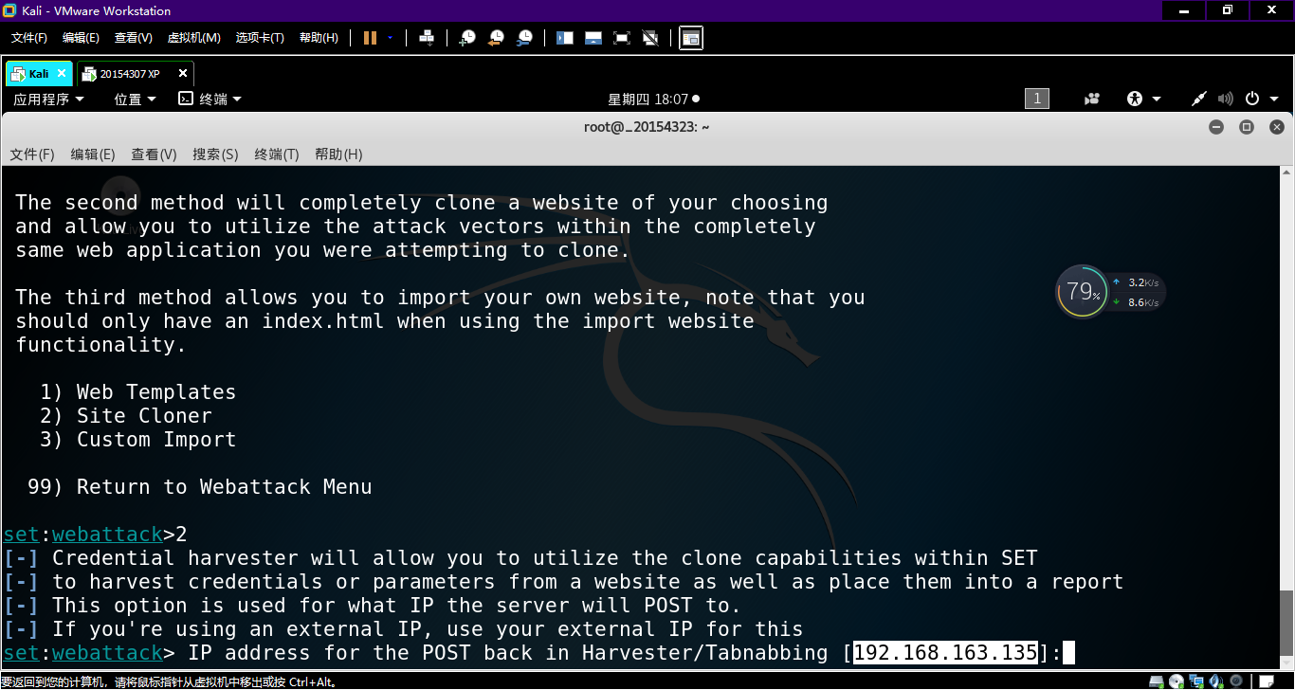Enter full screen mode from the VMware toolbar
This screenshot has height=690, width=1295.
pos(622,38)
